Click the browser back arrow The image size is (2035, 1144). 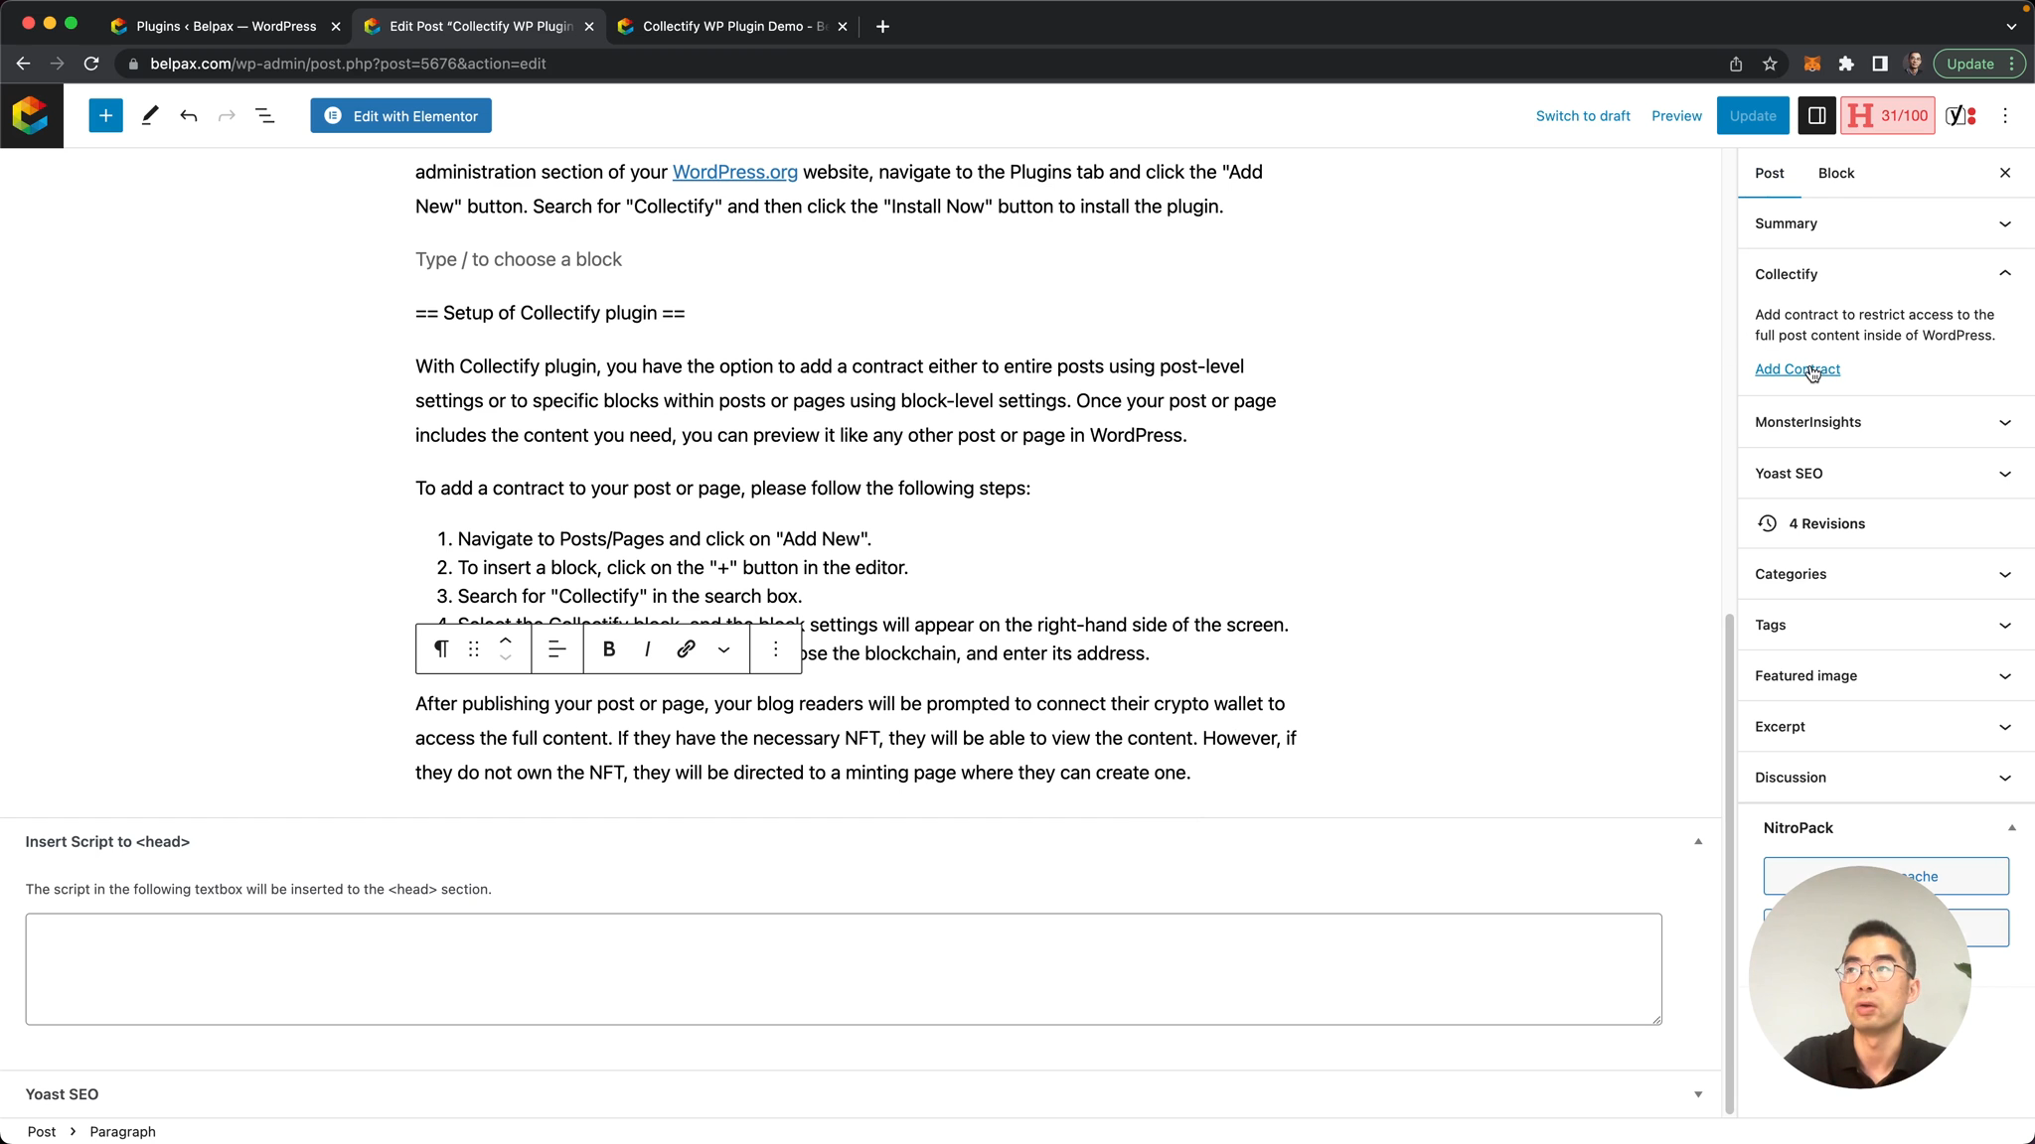(x=23, y=64)
